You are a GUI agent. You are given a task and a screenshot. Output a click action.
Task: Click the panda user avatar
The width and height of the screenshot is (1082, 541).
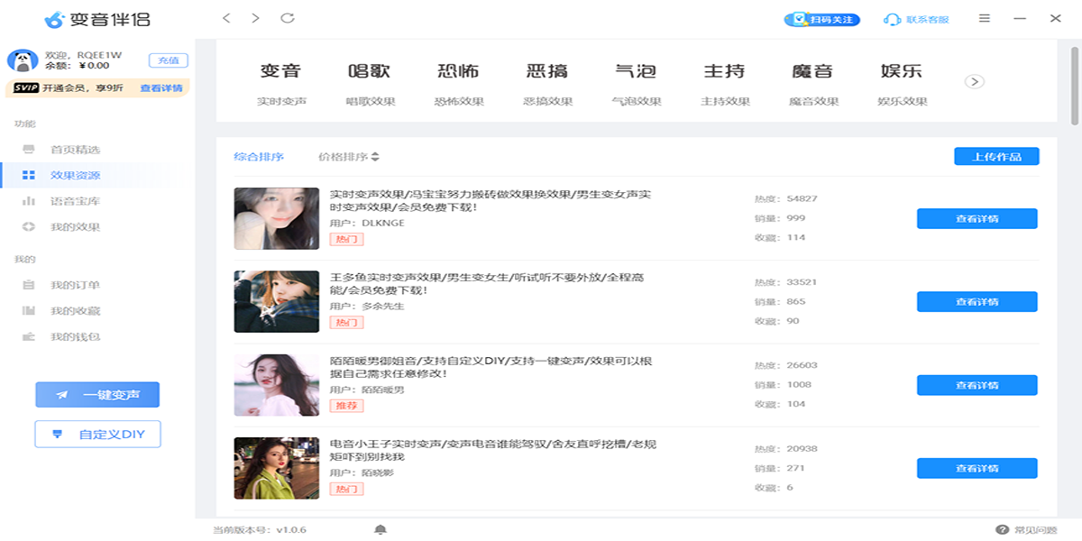22,60
